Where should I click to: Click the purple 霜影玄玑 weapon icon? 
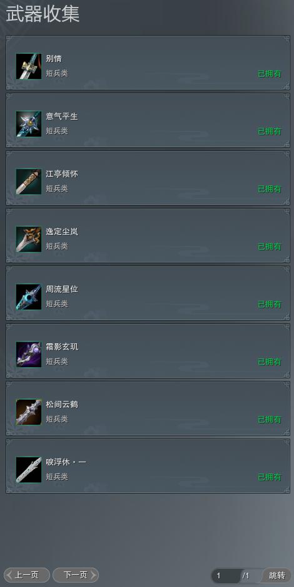29,355
